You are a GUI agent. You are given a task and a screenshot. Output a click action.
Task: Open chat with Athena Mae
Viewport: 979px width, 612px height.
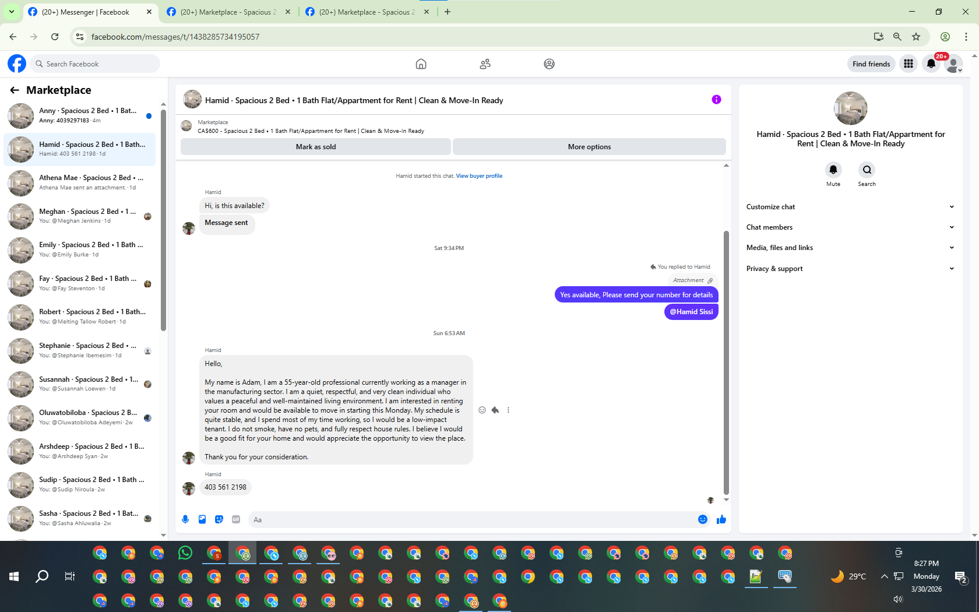[x=80, y=182]
